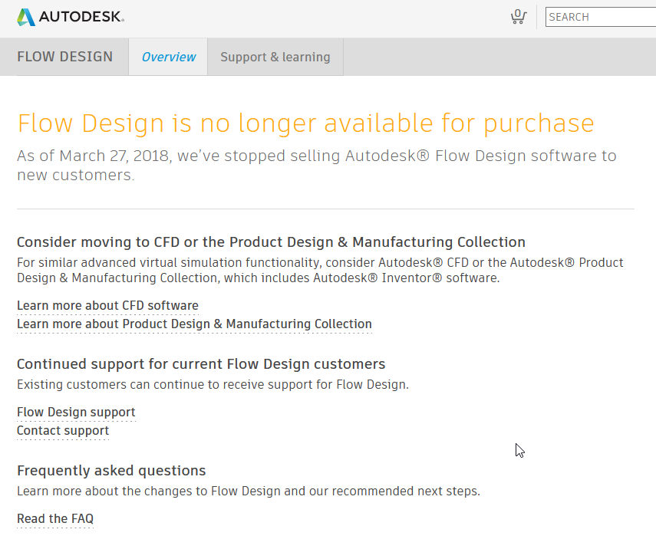Screen dimensions: 656x549
Task: Click the FLOW DESIGN product title
Action: pyautogui.click(x=64, y=57)
